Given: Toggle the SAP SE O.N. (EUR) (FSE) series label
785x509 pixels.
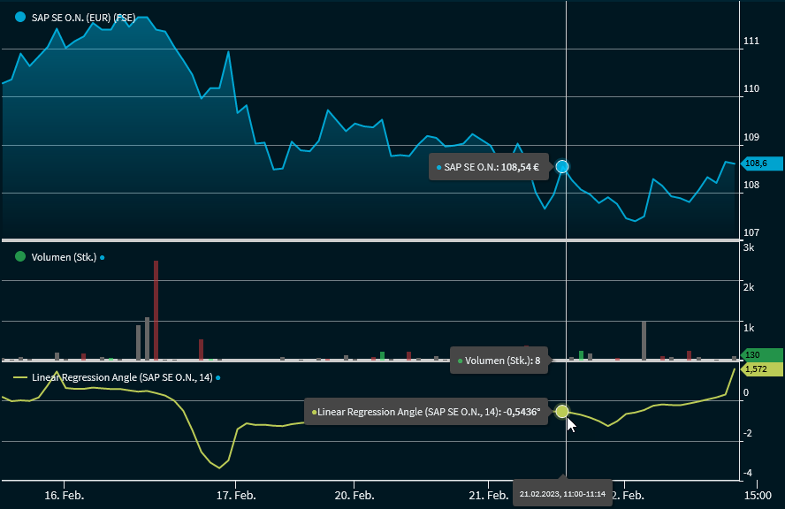Looking at the screenshot, I should (x=81, y=18).
